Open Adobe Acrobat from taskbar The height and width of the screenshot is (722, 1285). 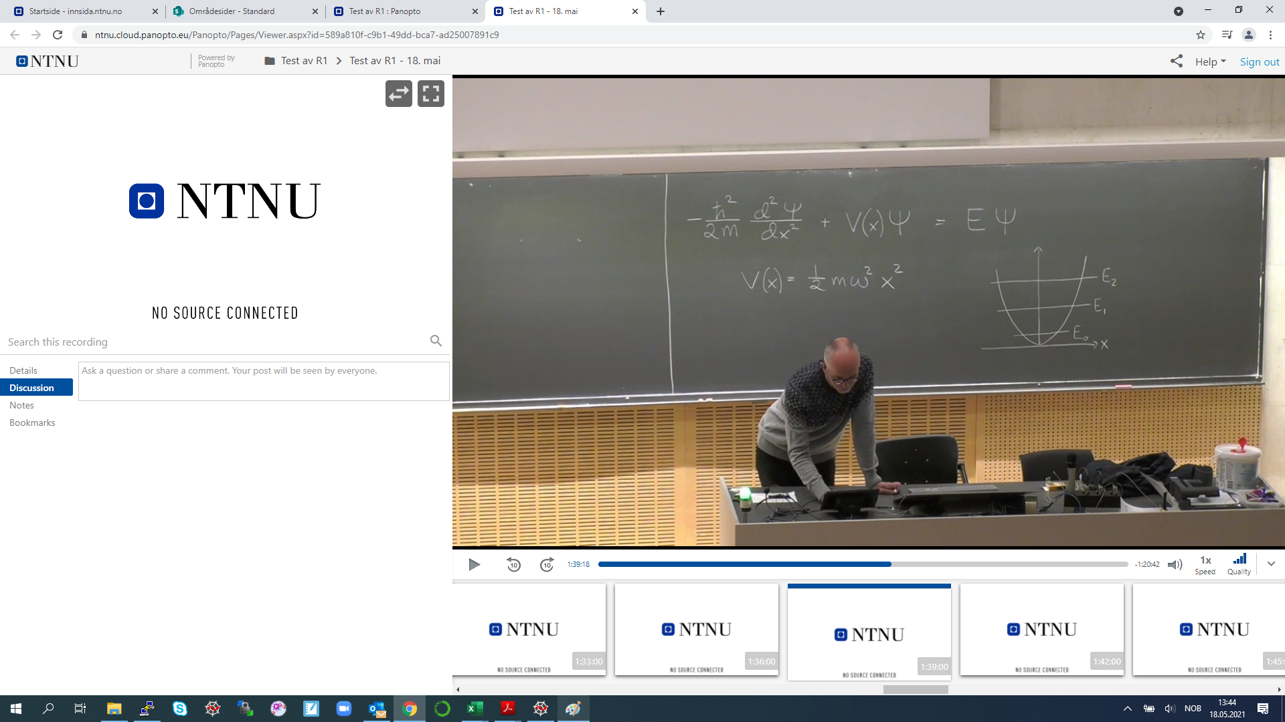[508, 709]
